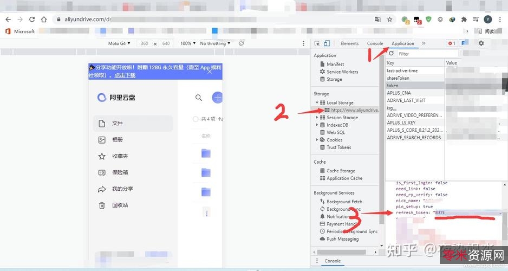This screenshot has height=271, width=508.
Task: Open the Microsoft bookmark
Action: (20, 31)
